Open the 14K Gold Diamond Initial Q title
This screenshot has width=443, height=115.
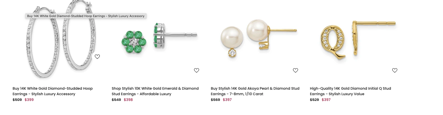coord(350,91)
